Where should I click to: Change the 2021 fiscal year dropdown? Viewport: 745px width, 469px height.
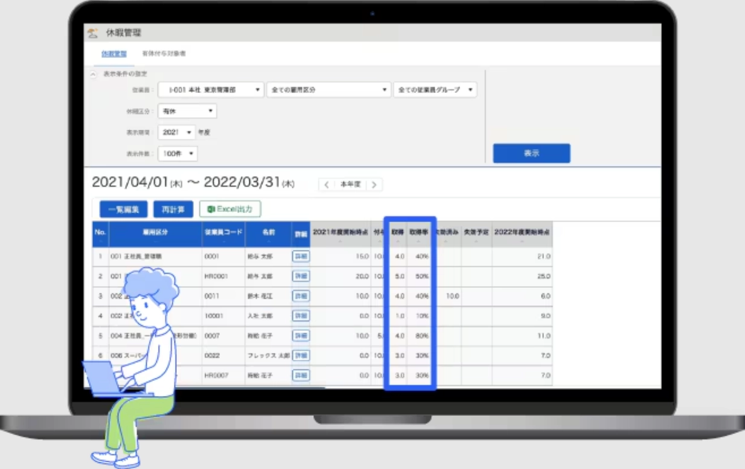point(177,132)
